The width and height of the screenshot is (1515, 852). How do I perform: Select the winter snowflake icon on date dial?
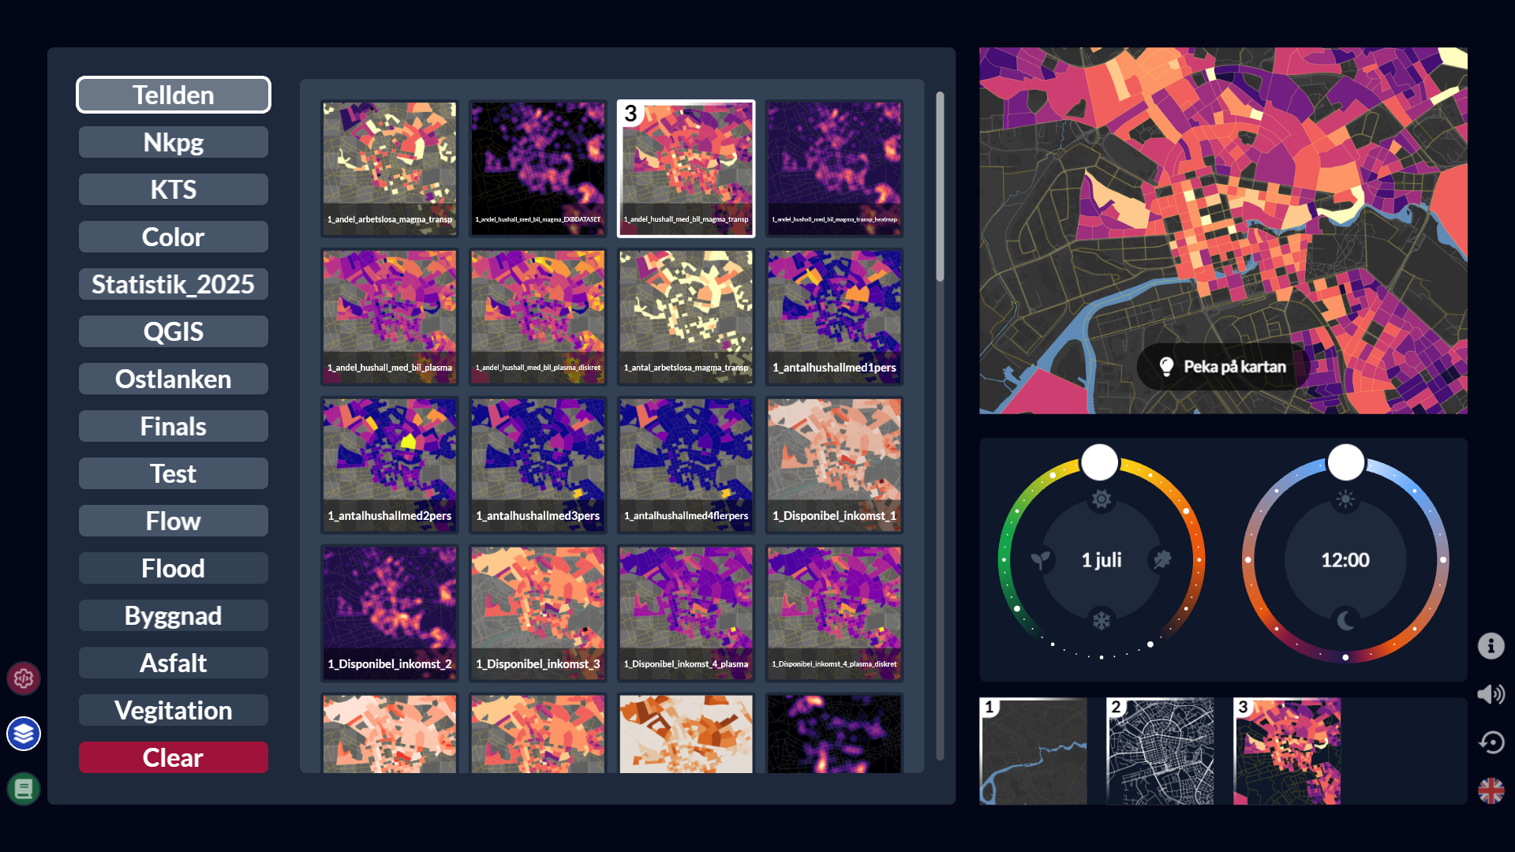coord(1102,621)
